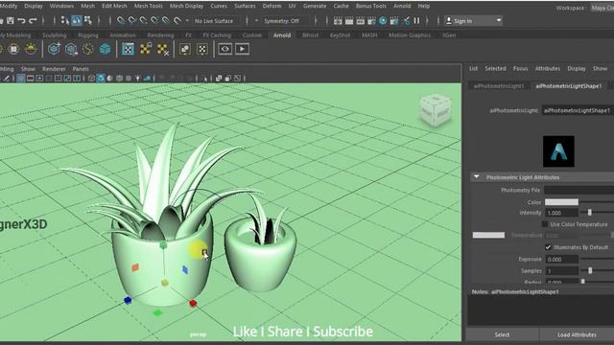Image resolution: width=614 pixels, height=345 pixels.
Task: Click Arnold volume teal cube icon
Action: pyautogui.click(x=105, y=49)
